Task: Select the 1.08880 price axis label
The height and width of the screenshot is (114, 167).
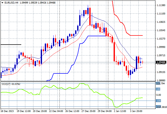Action: 161,80
